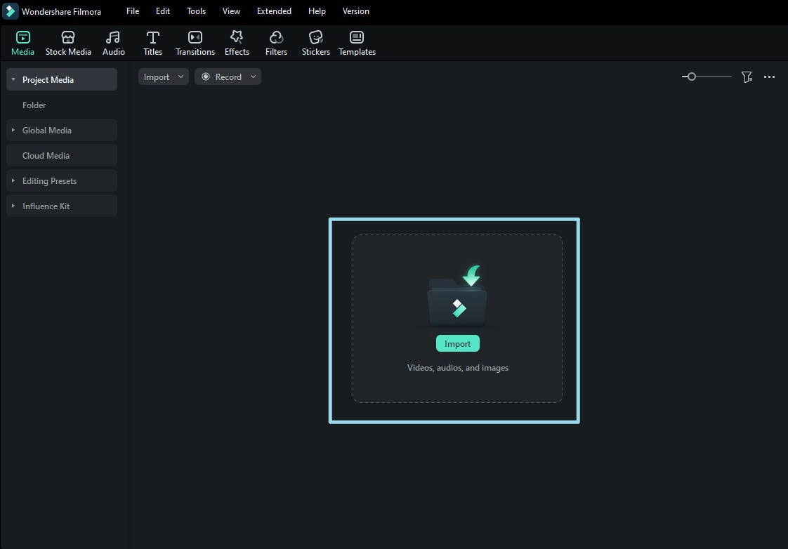Select the Editing Presets entry

tap(61, 181)
